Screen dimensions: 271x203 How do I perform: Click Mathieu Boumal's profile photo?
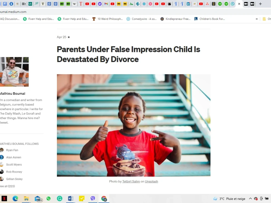click(x=14, y=72)
